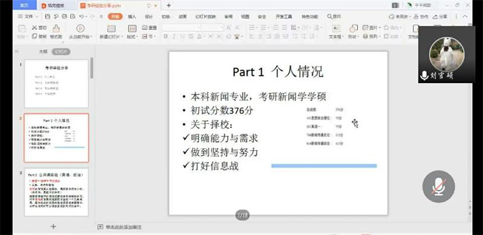483x235 pixels.
Task: Click the New Slide icon
Action: click(111, 28)
